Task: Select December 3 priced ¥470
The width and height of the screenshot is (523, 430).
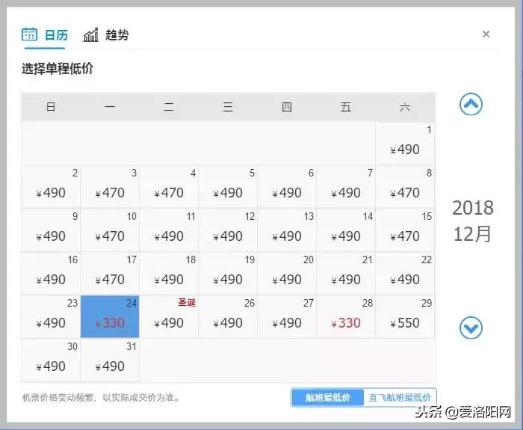Action: tap(110, 187)
